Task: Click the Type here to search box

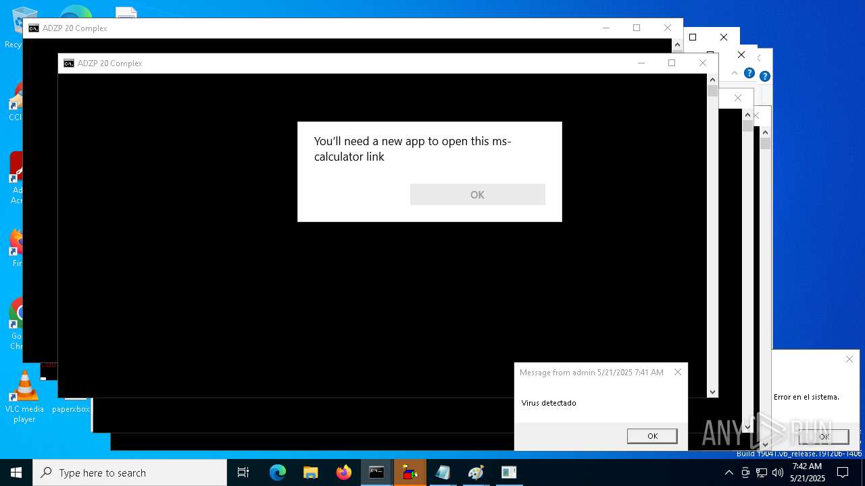Action: click(x=130, y=473)
